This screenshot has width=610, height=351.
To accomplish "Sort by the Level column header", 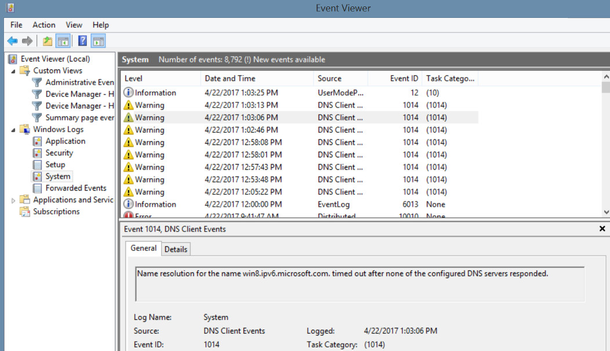I will pyautogui.click(x=161, y=79).
